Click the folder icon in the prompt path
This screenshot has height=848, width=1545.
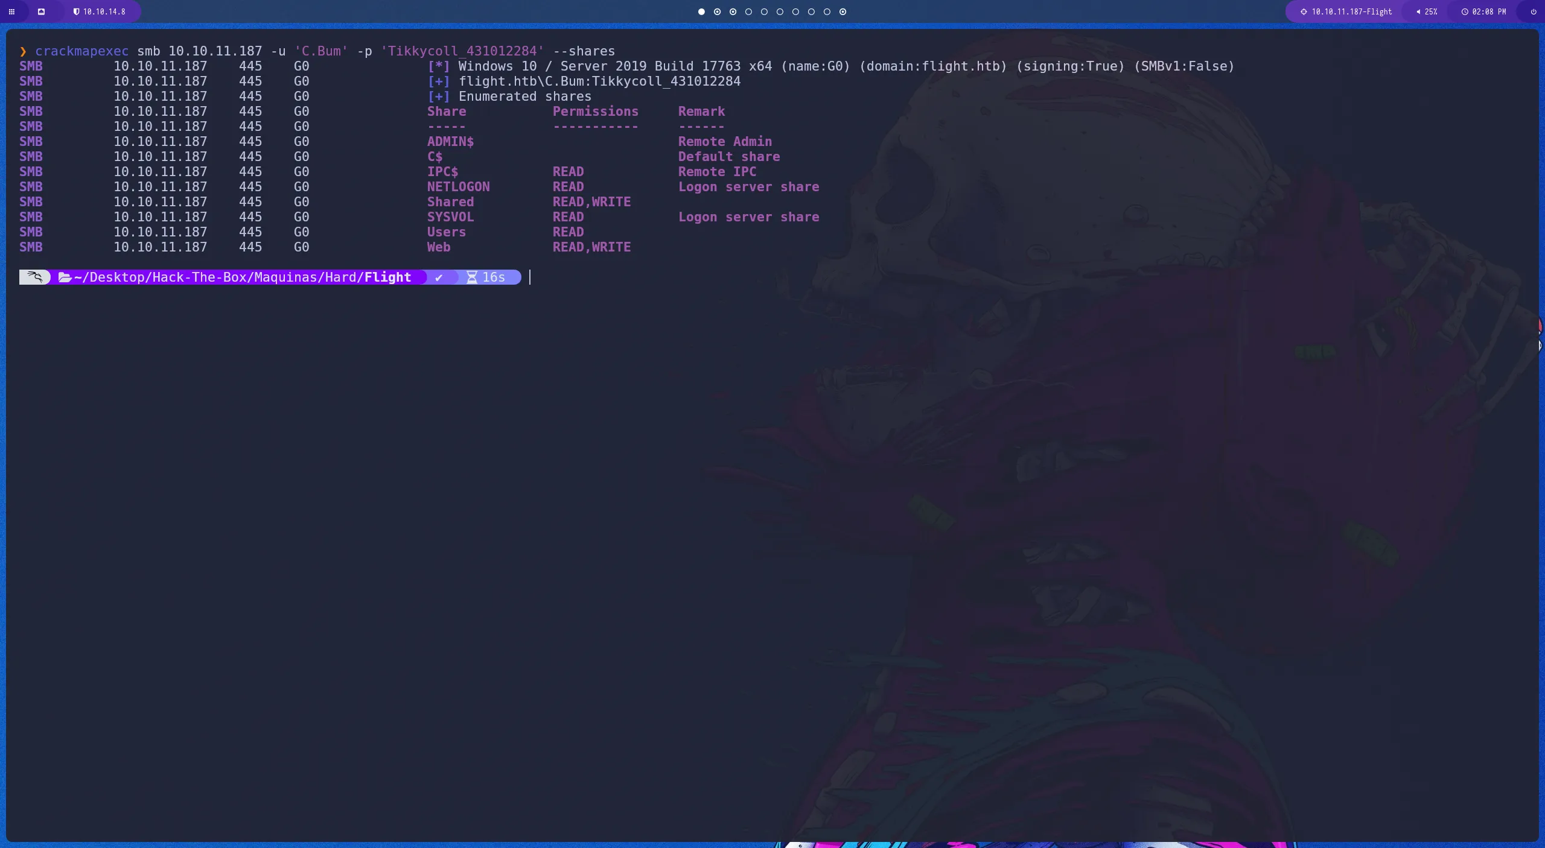click(x=65, y=277)
